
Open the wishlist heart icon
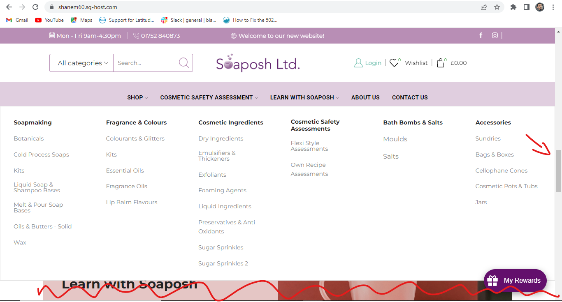click(x=394, y=63)
